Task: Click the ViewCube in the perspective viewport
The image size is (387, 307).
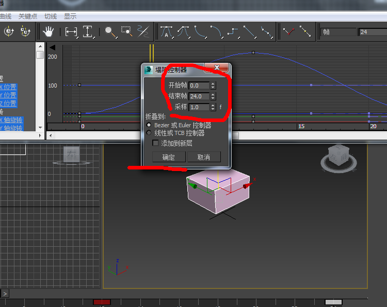Action: coord(338,158)
